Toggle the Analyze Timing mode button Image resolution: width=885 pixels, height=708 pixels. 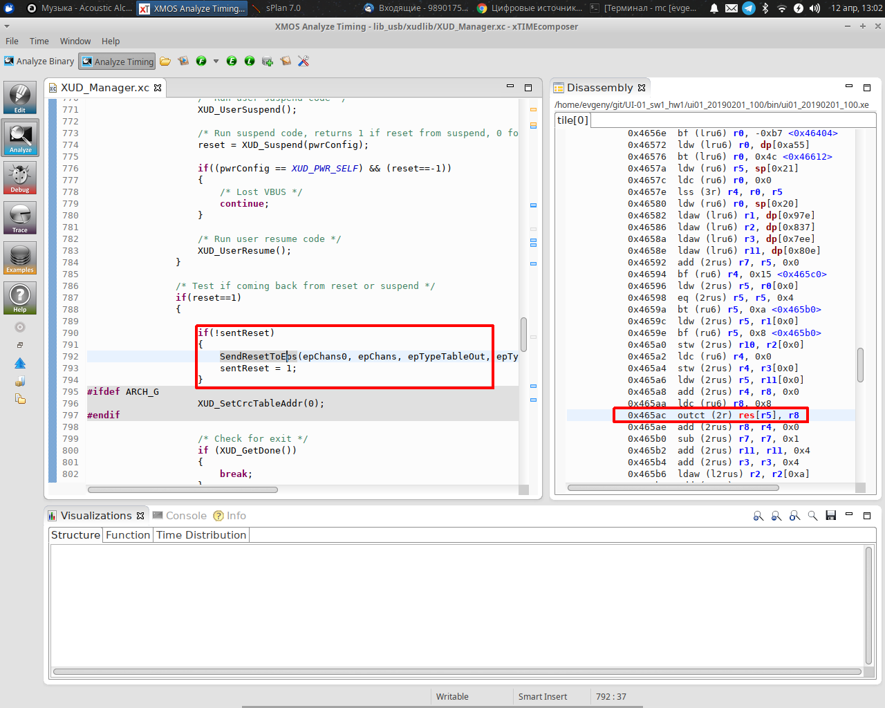(118, 62)
